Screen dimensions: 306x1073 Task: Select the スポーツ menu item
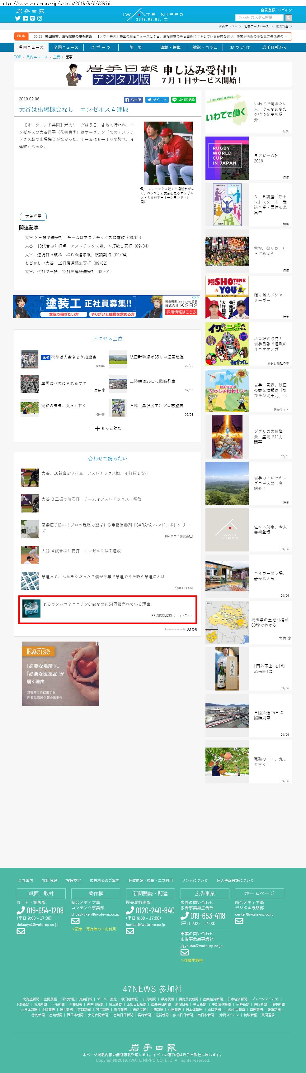[101, 47]
